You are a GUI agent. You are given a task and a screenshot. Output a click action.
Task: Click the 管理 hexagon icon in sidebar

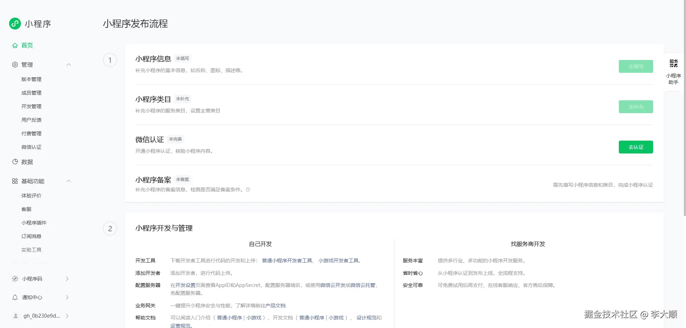point(15,65)
